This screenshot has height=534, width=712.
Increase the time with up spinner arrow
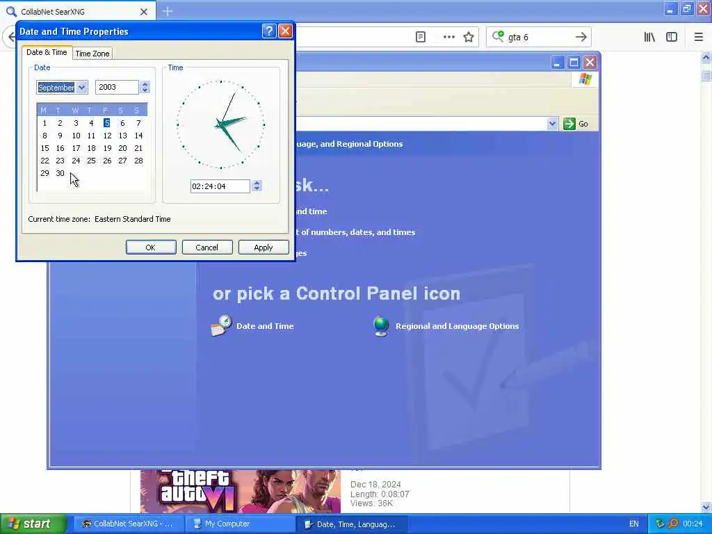tap(257, 183)
